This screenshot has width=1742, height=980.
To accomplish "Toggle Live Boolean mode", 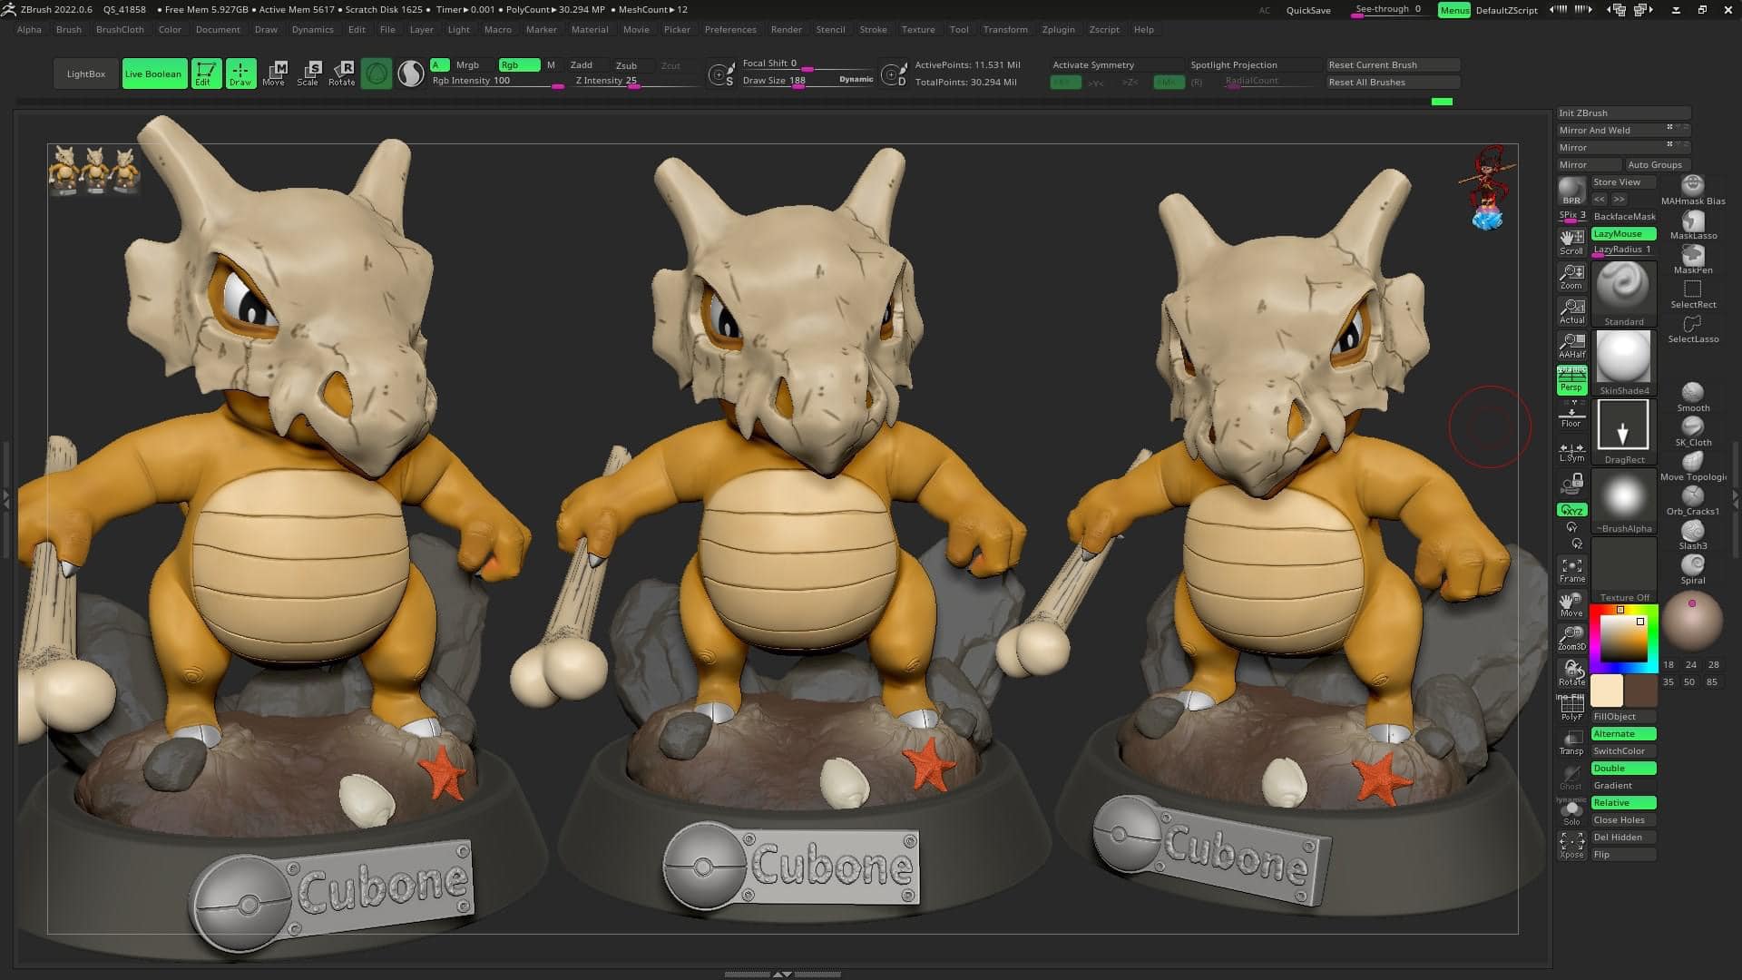I will [152, 73].
